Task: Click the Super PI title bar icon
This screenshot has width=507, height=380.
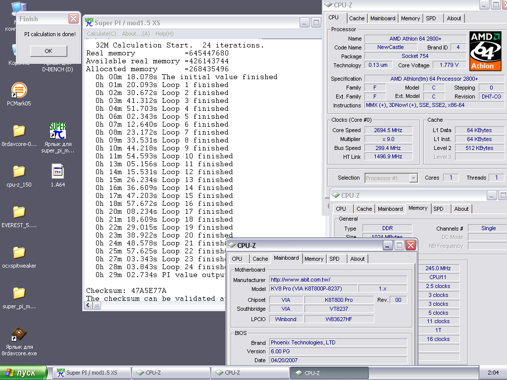Action: point(89,22)
